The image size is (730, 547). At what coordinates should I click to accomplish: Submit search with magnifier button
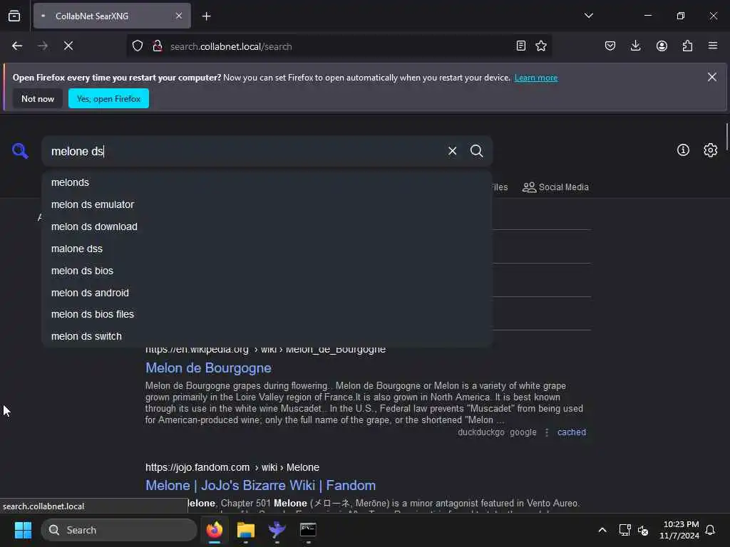(477, 151)
